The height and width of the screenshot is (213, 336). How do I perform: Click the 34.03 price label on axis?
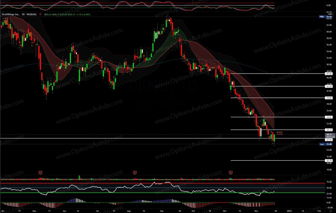(x=329, y=117)
